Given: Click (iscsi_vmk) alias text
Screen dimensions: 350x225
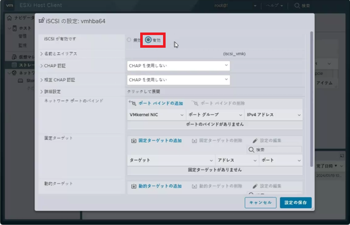Looking at the screenshot, I should [x=234, y=54].
